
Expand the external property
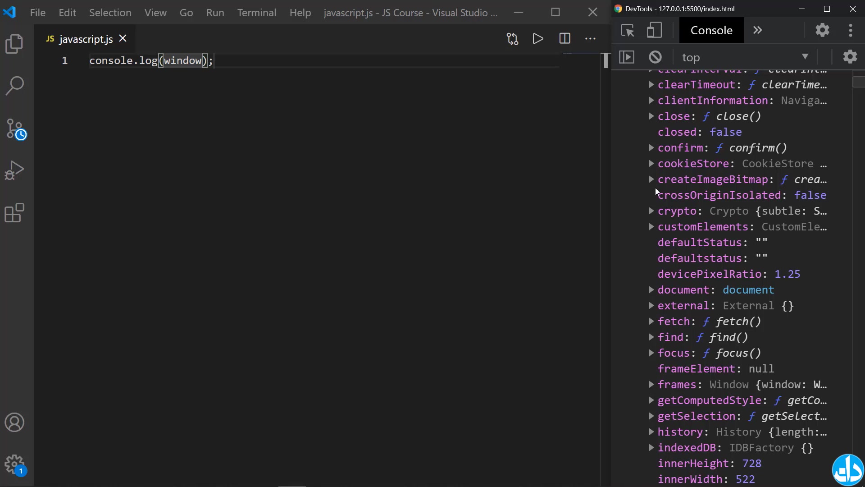point(651,306)
